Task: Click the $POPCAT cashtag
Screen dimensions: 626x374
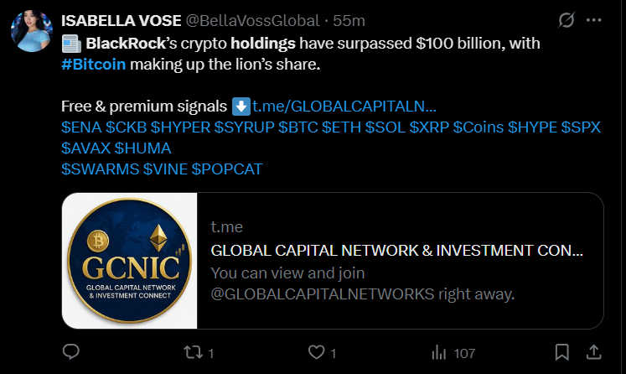Action: click(227, 169)
